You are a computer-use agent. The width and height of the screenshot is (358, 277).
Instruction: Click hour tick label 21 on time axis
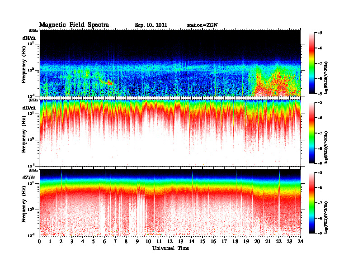point(268,242)
